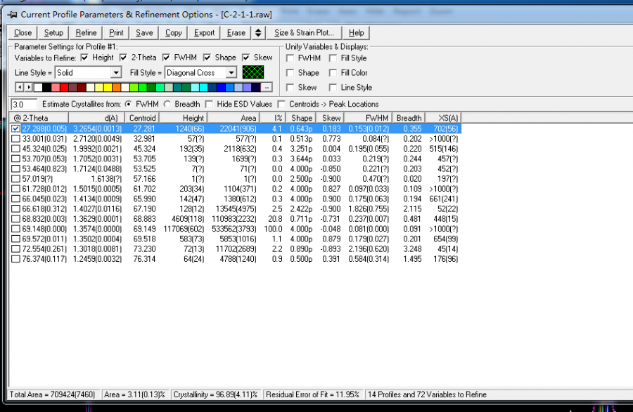
Task: Toggle FWHM under Variables to Refine
Action: (x=166, y=58)
